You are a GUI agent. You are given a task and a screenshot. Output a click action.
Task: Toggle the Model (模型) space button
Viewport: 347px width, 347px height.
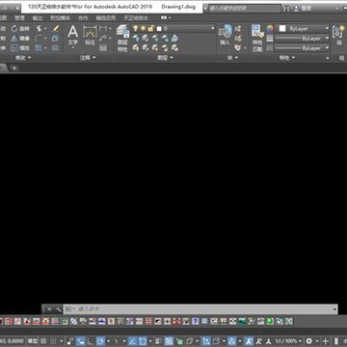33,341
